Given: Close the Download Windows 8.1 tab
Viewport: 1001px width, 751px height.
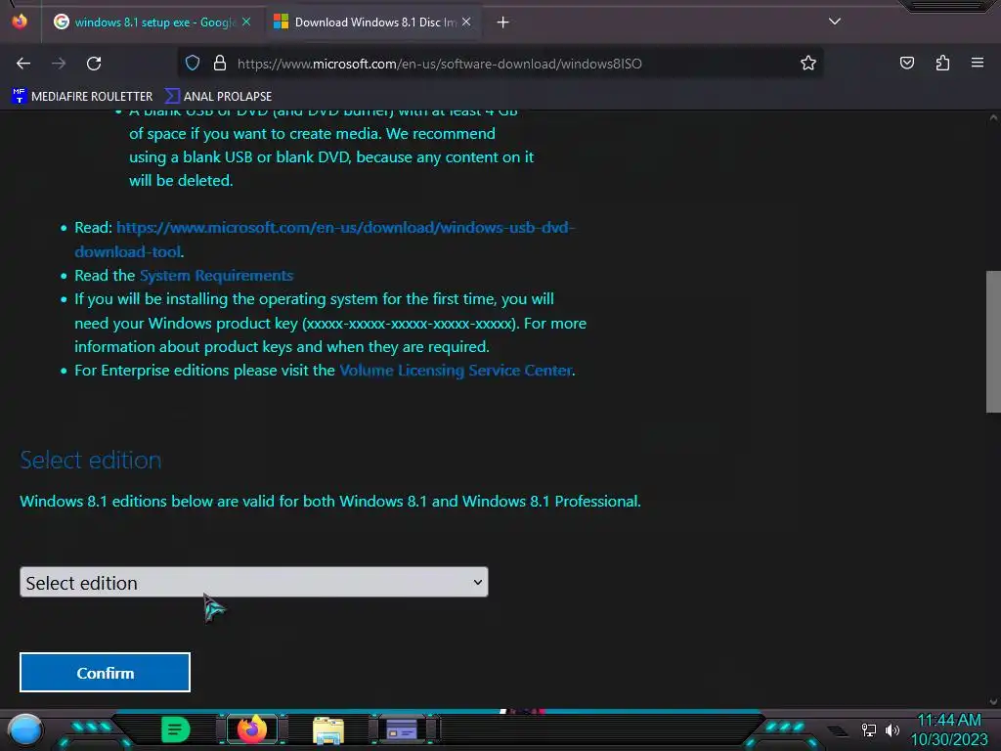Looking at the screenshot, I should click(466, 22).
